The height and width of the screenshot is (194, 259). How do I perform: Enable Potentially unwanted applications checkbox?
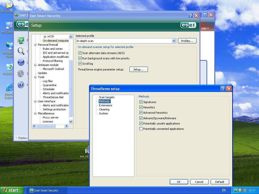[141, 129]
